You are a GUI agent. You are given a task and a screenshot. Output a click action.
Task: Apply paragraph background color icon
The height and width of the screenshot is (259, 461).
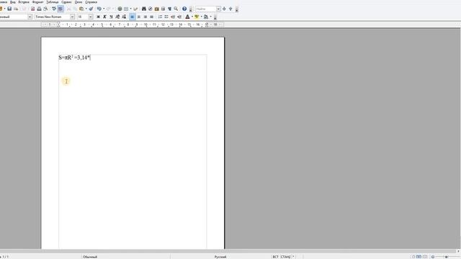pos(206,17)
